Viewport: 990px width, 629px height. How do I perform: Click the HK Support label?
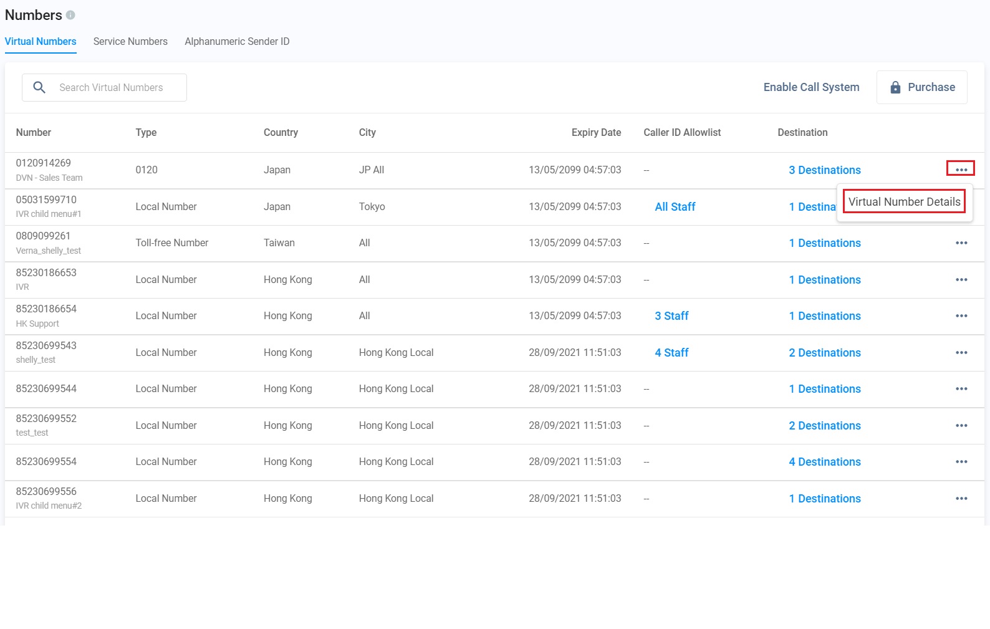[37, 324]
